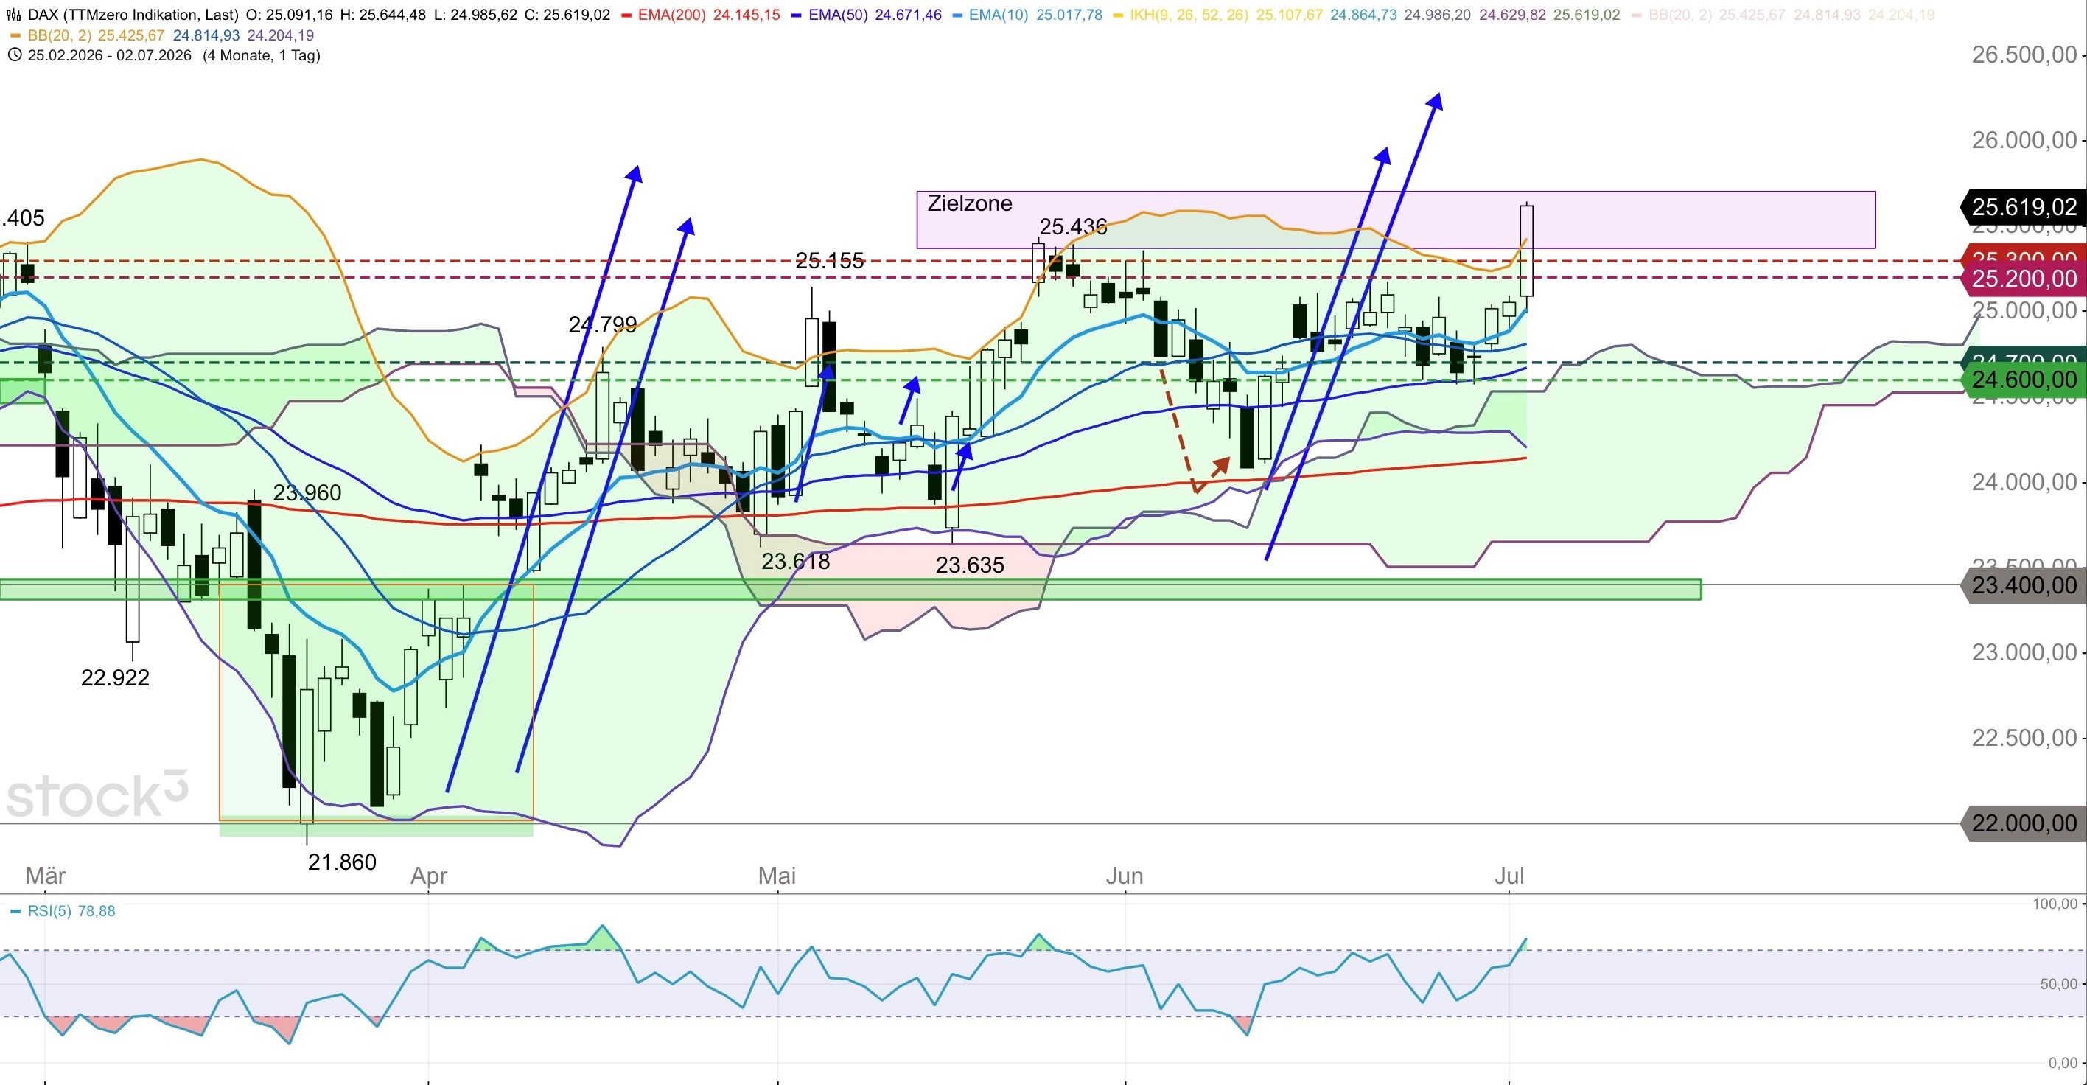This screenshot has height=1085, width=2087.
Task: Select the black 25.619,02 current price tag
Action: (2023, 207)
